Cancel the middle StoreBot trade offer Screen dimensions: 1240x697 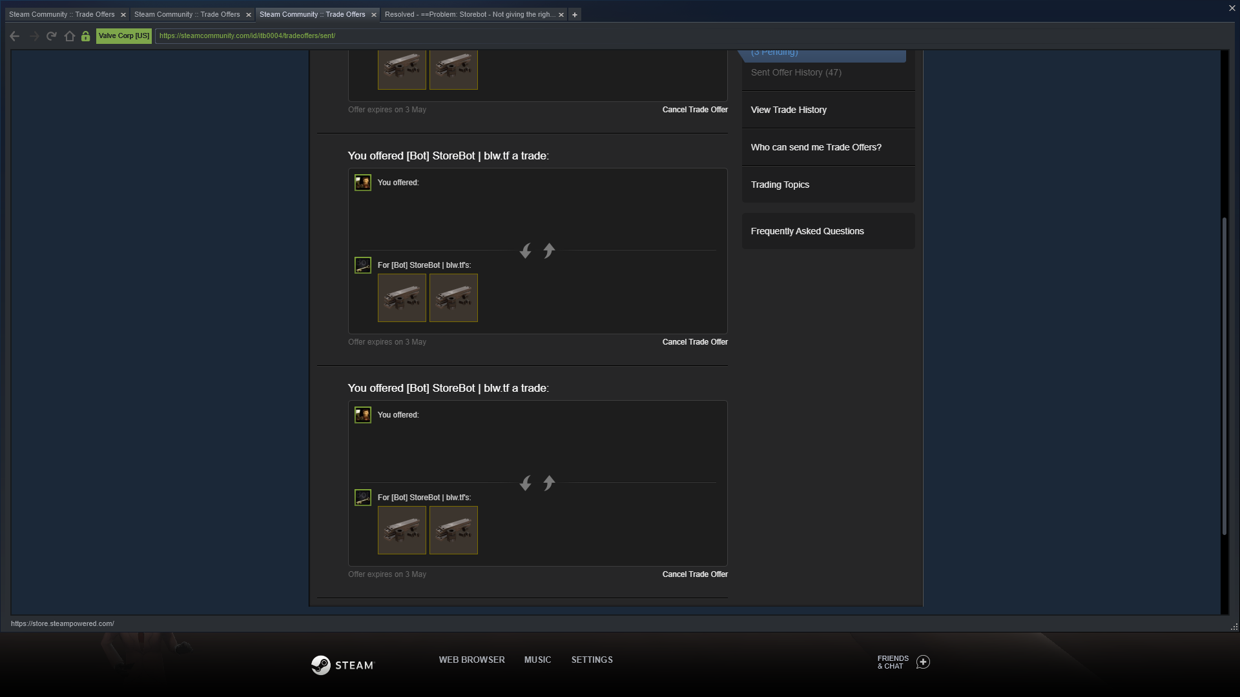pos(695,342)
